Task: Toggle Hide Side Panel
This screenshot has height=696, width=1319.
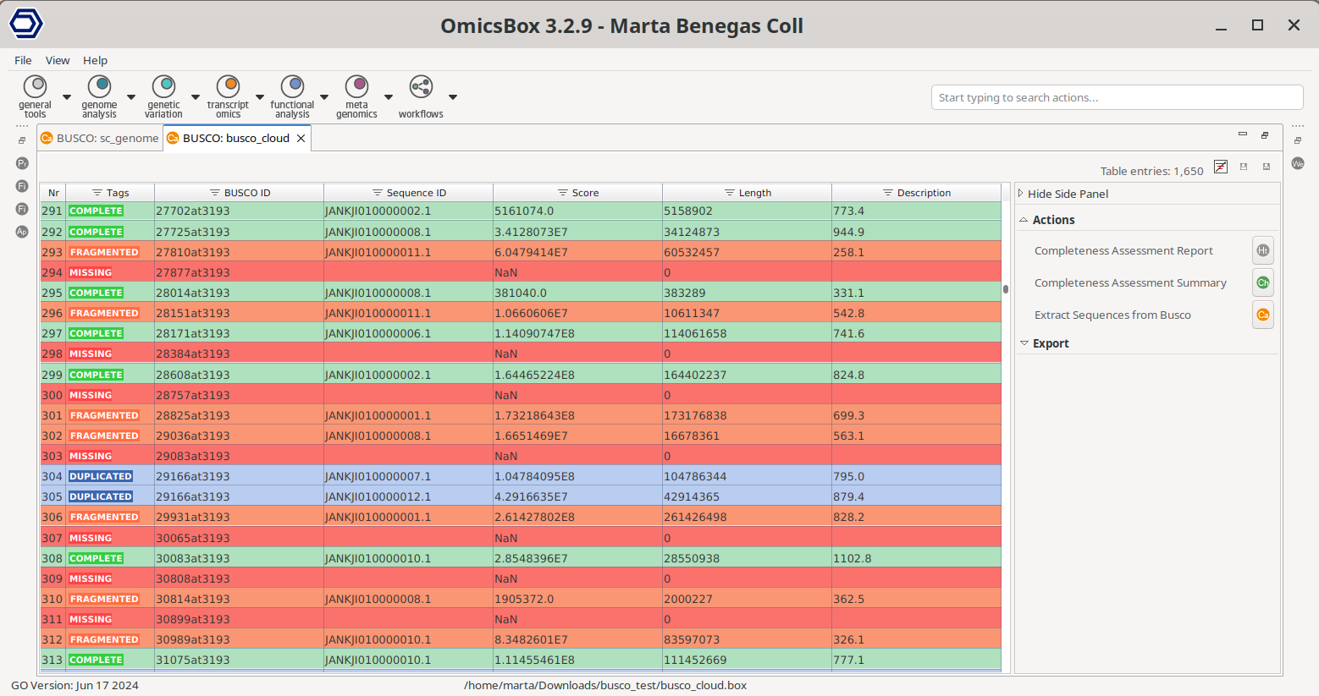Action: 1067,194
